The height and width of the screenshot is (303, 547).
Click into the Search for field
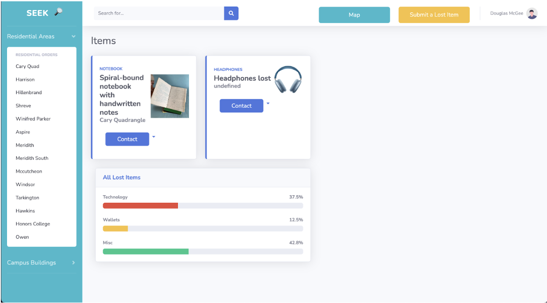pos(159,14)
